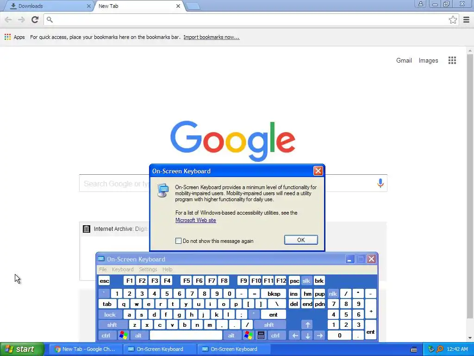Close the New Tab tab
Image resolution: width=474 pixels, height=356 pixels.
pos(178,6)
